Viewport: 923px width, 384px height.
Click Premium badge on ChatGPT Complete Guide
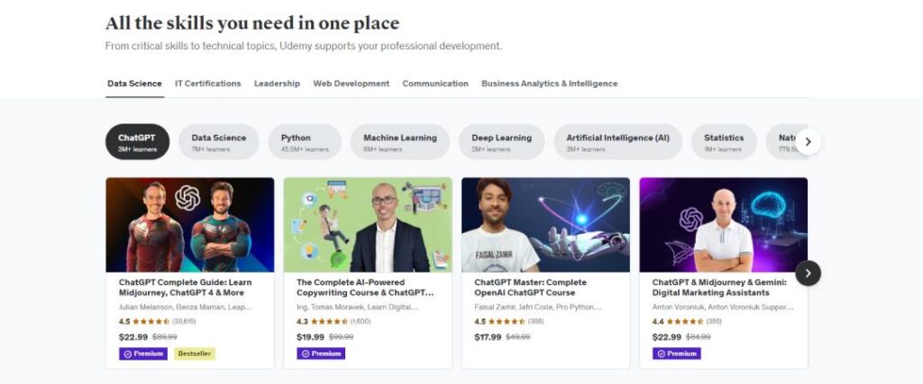tap(143, 353)
